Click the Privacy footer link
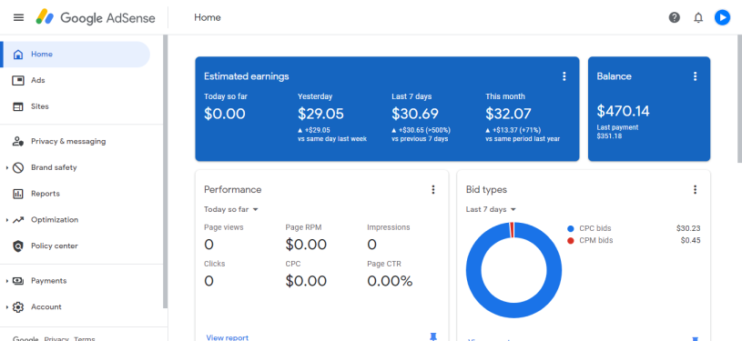Viewport: 742px width, 341px height. tap(56, 338)
